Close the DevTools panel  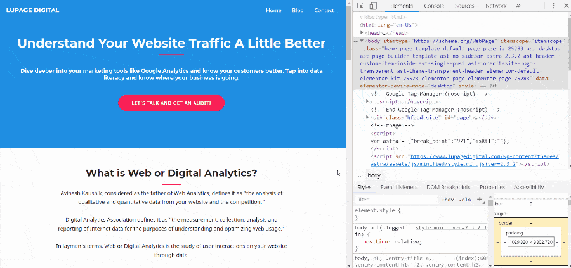tap(565, 6)
